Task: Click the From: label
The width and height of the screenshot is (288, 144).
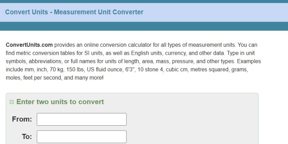Action: tap(22, 119)
